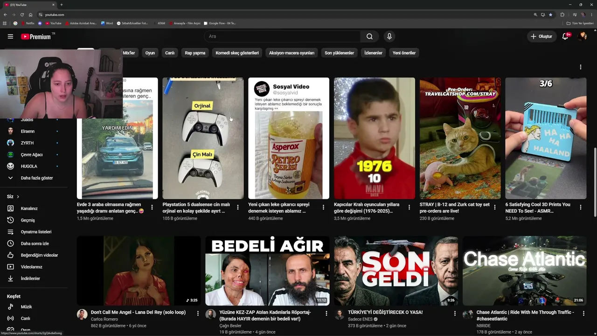Click the Oluştur create button
Screen dimensions: 597x336
[541, 36]
